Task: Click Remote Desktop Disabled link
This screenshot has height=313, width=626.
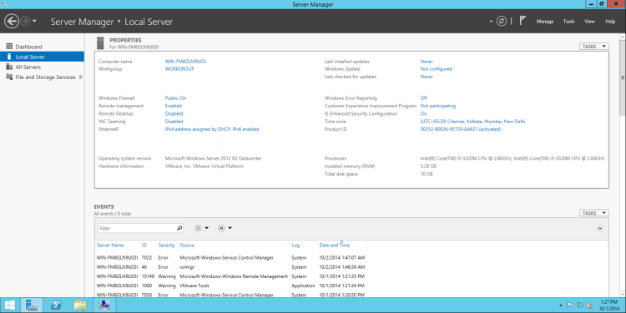Action: (174, 113)
